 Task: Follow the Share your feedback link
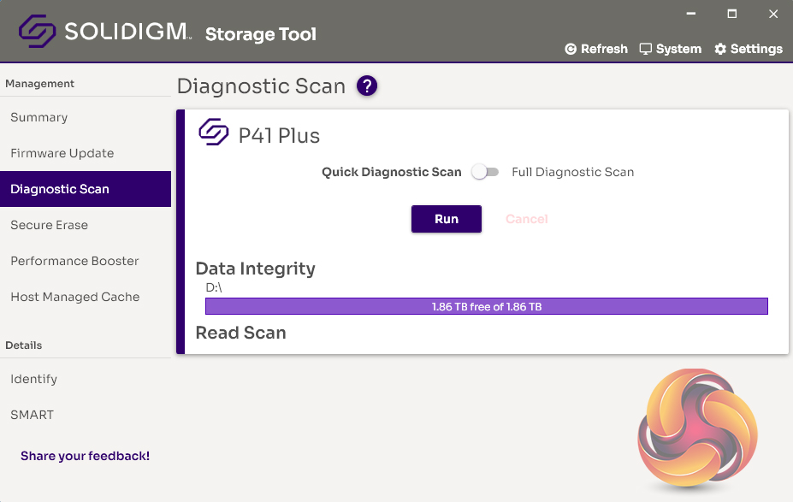pos(85,456)
